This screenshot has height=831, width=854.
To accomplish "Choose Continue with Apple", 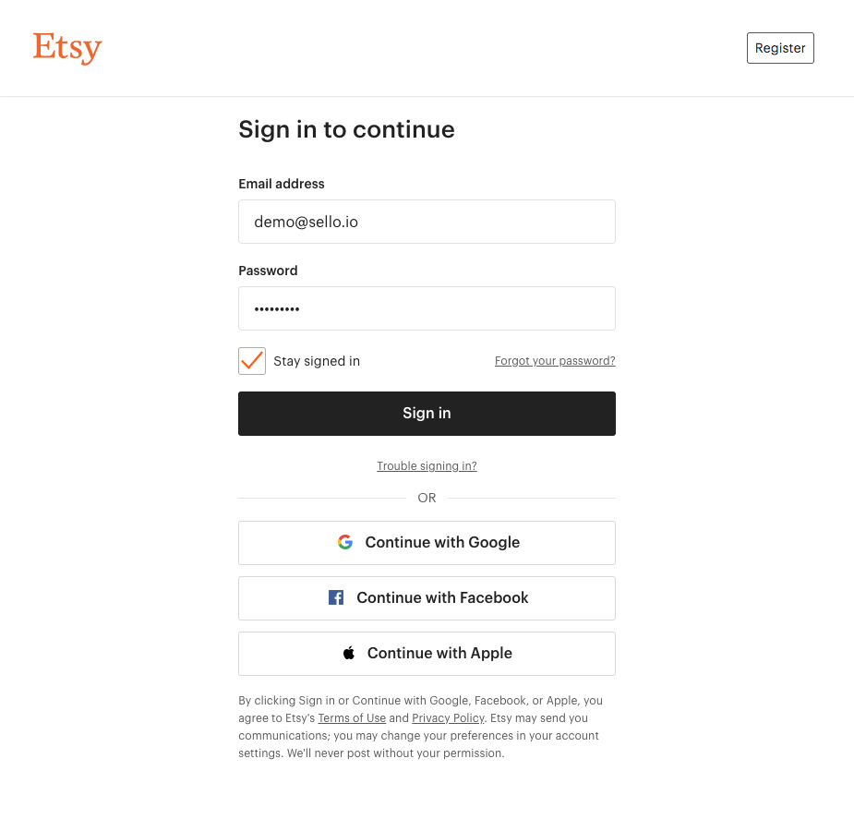I will (427, 654).
